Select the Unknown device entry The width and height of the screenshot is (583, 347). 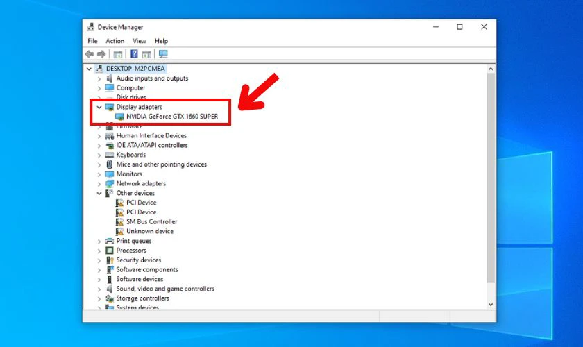click(x=150, y=231)
